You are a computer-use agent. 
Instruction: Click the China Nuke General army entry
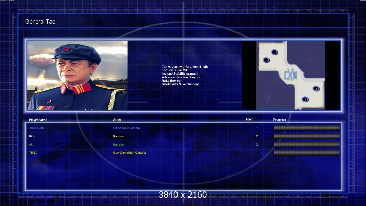pyautogui.click(x=127, y=128)
